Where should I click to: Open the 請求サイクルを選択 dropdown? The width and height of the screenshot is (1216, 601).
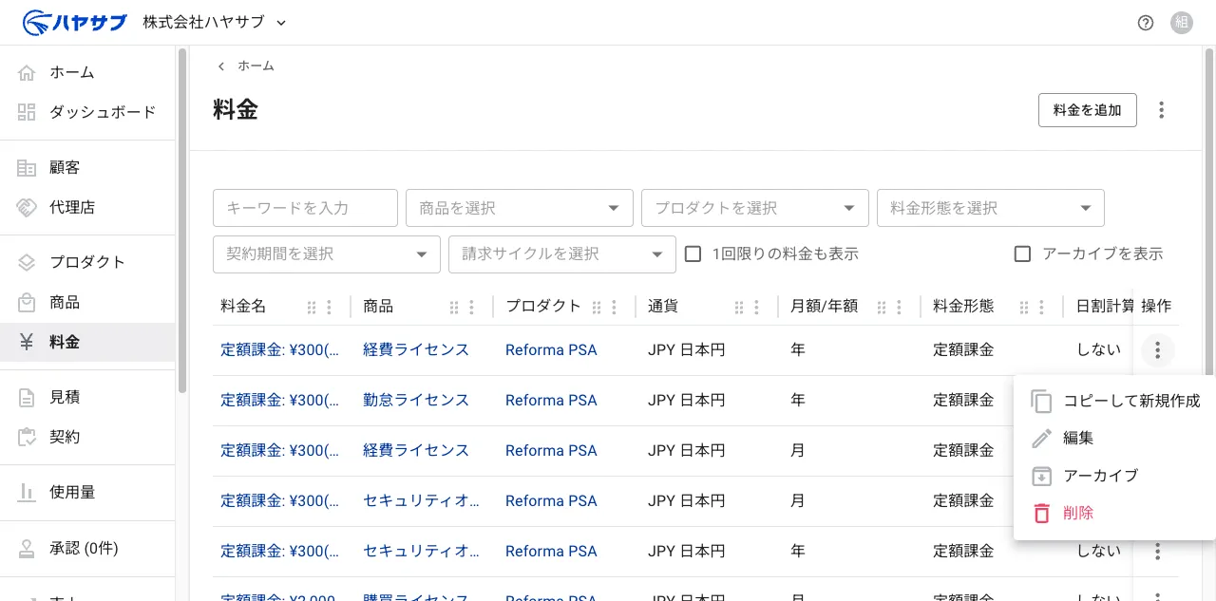click(x=561, y=254)
